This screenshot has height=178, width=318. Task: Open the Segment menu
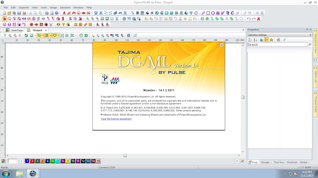click(x=24, y=8)
